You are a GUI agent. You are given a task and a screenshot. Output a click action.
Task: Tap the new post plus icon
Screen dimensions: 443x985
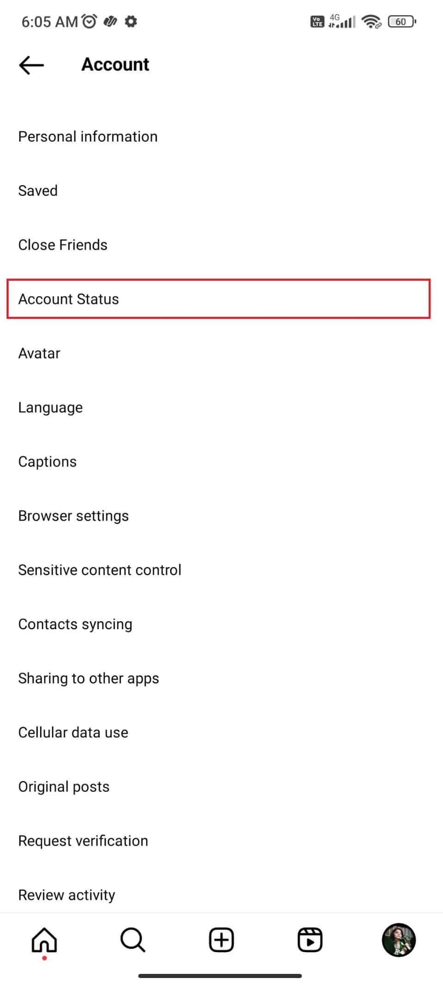tap(221, 940)
